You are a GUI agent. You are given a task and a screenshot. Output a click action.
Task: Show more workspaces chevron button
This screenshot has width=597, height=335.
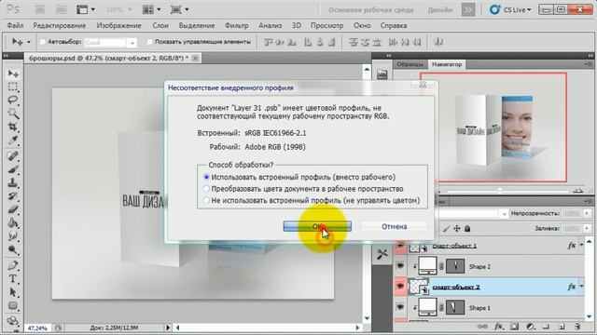[468, 10]
